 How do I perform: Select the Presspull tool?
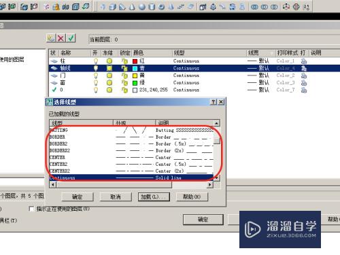coord(213,7)
